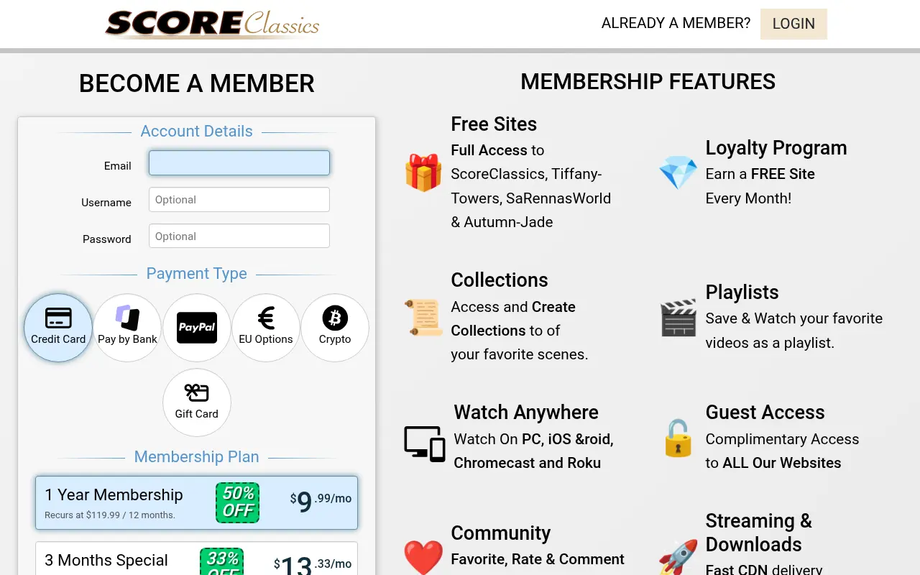Click the devices Watch Anywhere icon
The width and height of the screenshot is (920, 575).
(425, 443)
